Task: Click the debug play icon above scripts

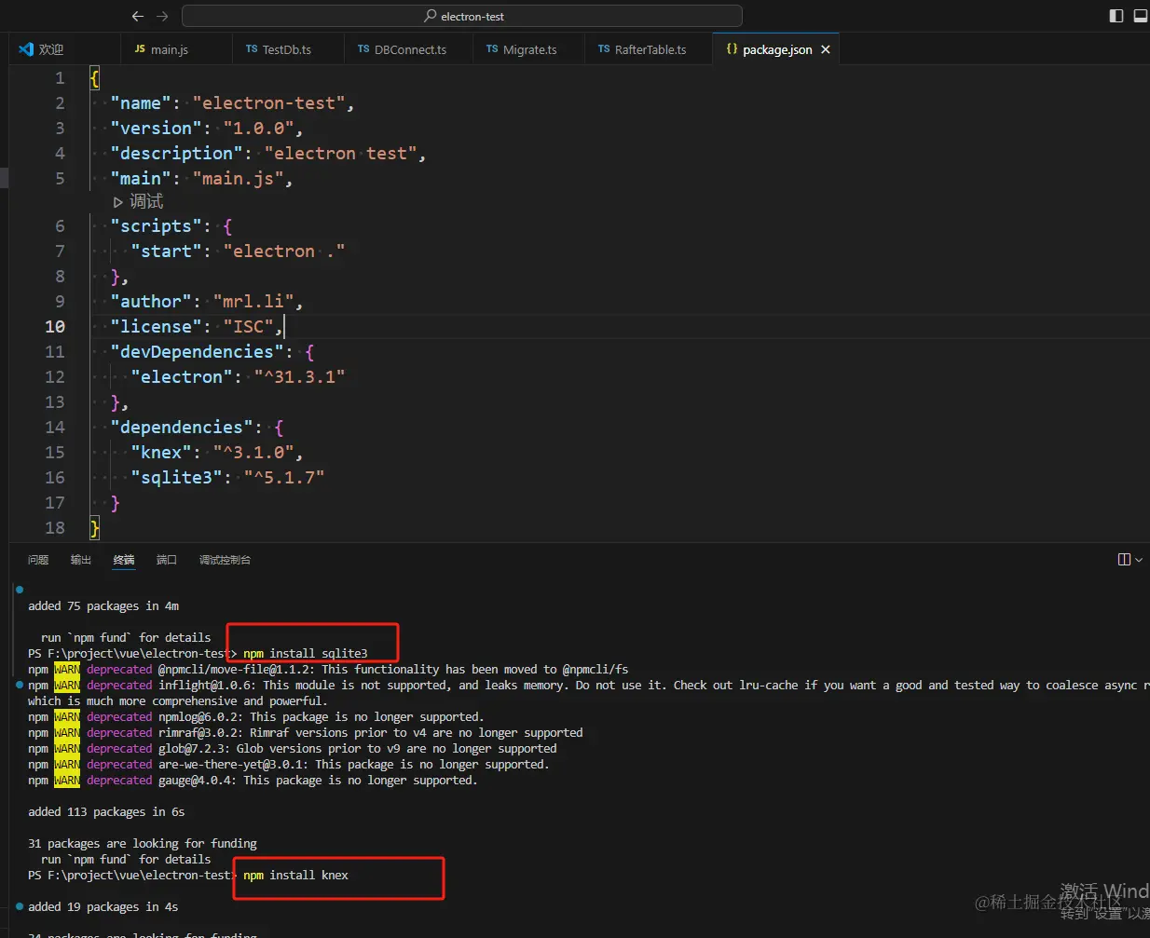Action: 118,202
